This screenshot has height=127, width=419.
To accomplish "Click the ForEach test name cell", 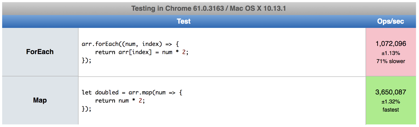I will 40,52.
